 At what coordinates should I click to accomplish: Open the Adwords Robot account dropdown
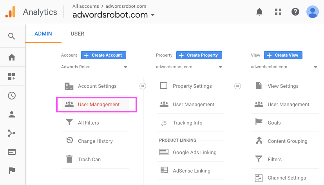click(95, 67)
